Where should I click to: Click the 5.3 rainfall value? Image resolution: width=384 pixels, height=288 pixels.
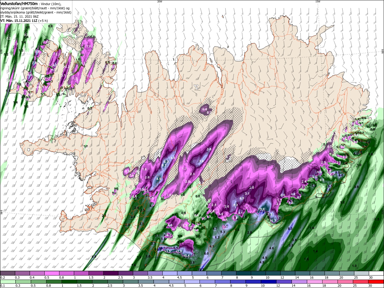[x=223, y=232]
